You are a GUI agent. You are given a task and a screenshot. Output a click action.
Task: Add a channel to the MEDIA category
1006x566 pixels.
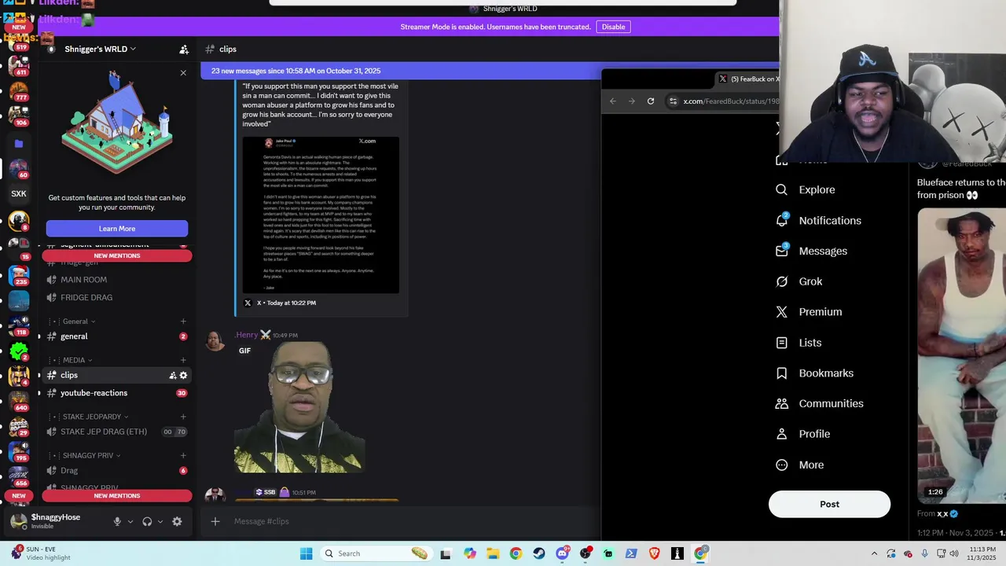click(x=183, y=360)
